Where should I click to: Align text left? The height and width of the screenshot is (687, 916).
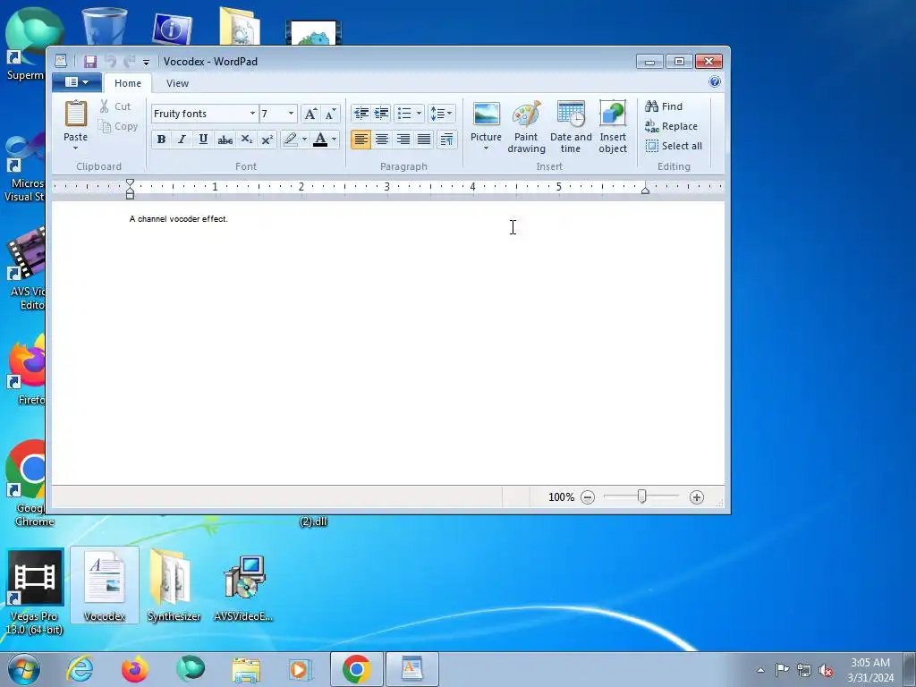(x=360, y=139)
